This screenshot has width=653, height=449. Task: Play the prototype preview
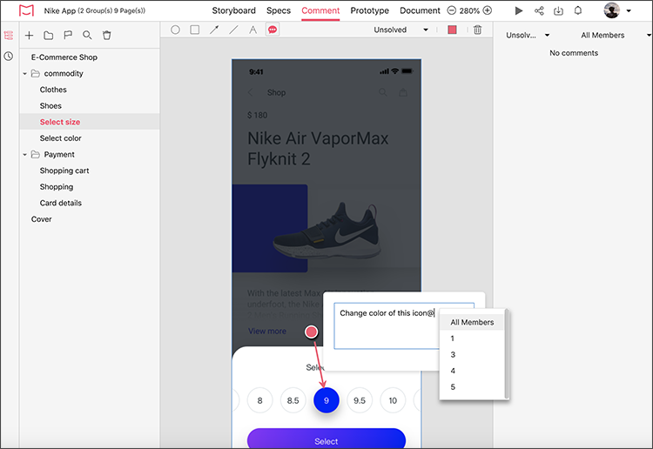point(519,10)
